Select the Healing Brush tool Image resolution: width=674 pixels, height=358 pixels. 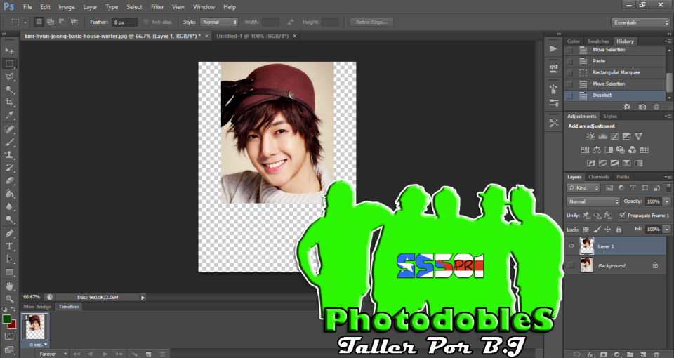[9, 129]
